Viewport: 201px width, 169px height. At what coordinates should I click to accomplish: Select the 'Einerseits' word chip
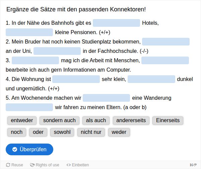point(168,120)
